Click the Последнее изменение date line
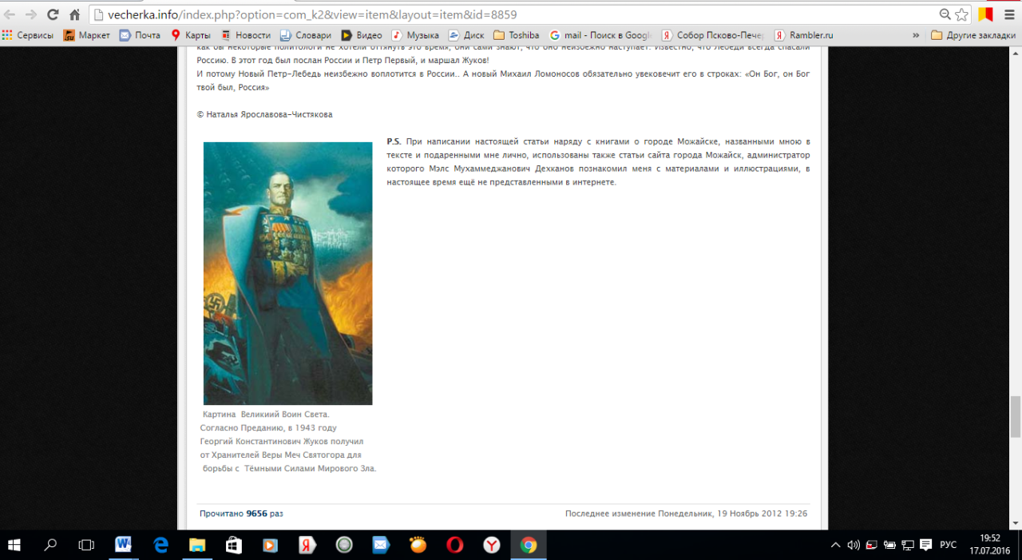Screen dimensions: 1022x560 [x=686, y=514]
